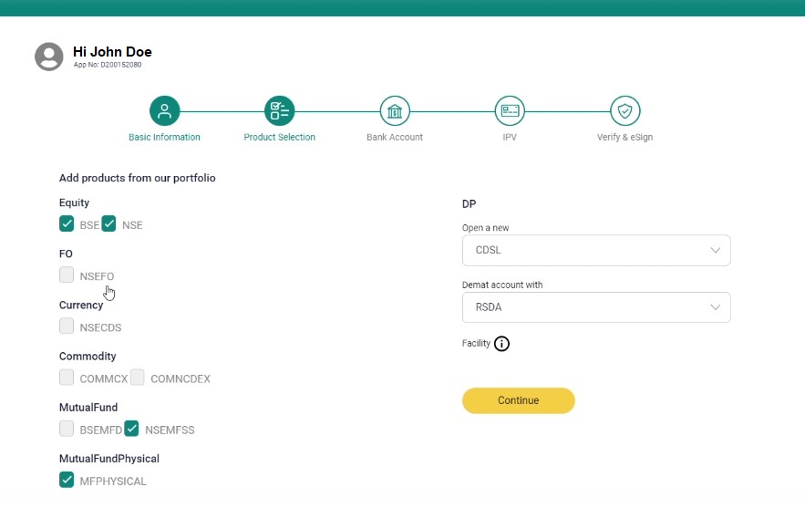Enable the COMMCX commodity checkbox

click(67, 378)
